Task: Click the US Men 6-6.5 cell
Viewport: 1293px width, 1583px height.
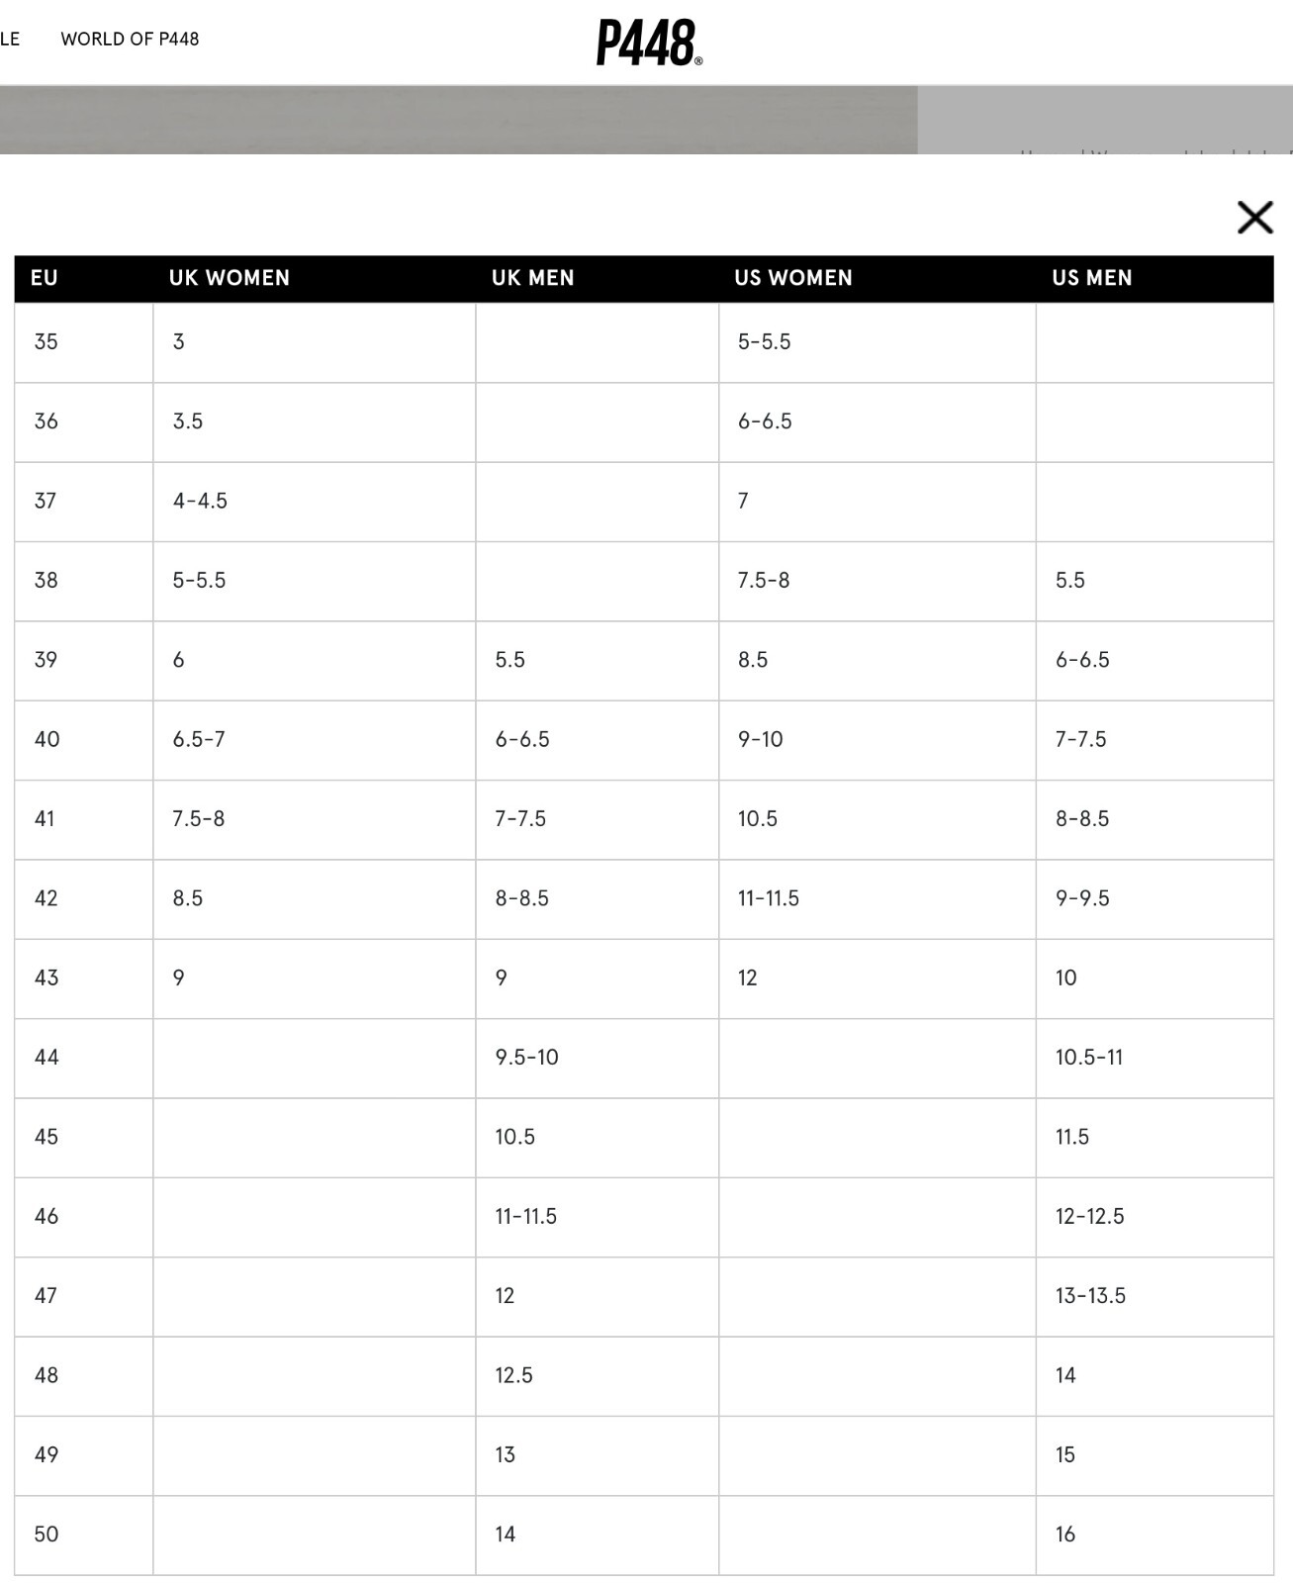Action: [x=1154, y=661]
